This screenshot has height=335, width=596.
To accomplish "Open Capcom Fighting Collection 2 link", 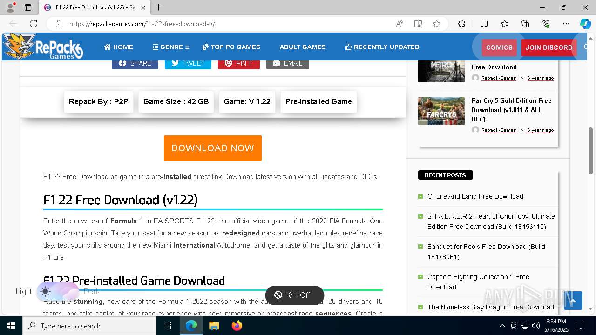I will pos(478,282).
